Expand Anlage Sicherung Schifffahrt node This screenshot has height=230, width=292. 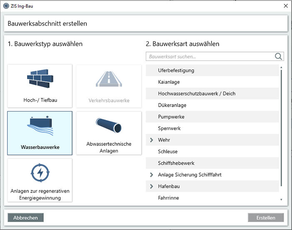click(x=152, y=175)
